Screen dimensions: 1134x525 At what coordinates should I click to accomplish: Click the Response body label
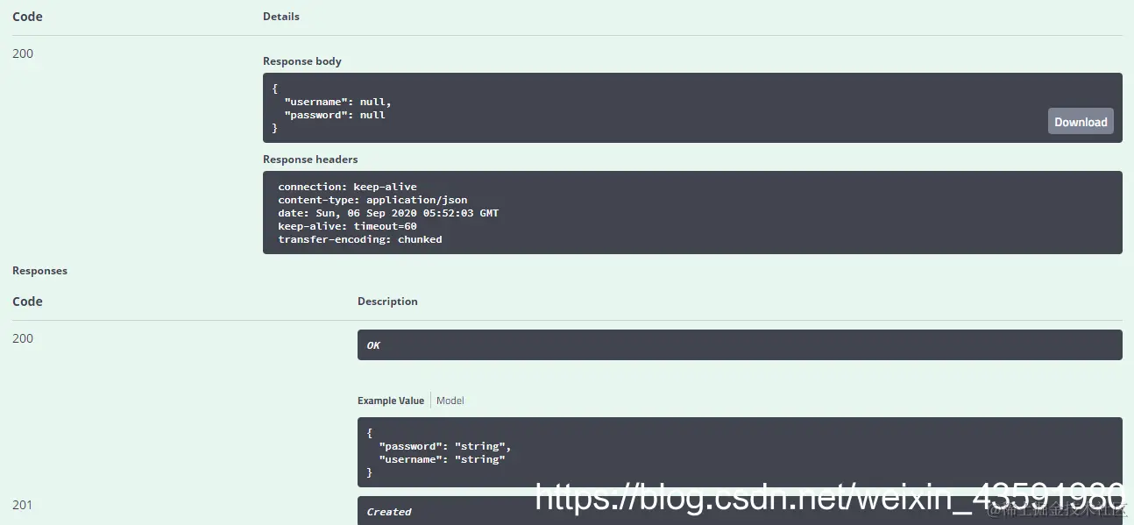tap(302, 61)
